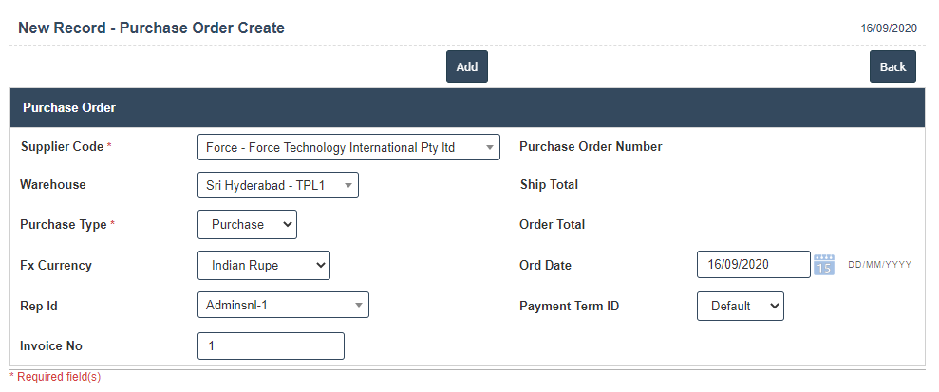Focus the Invoice No input field

271,346
